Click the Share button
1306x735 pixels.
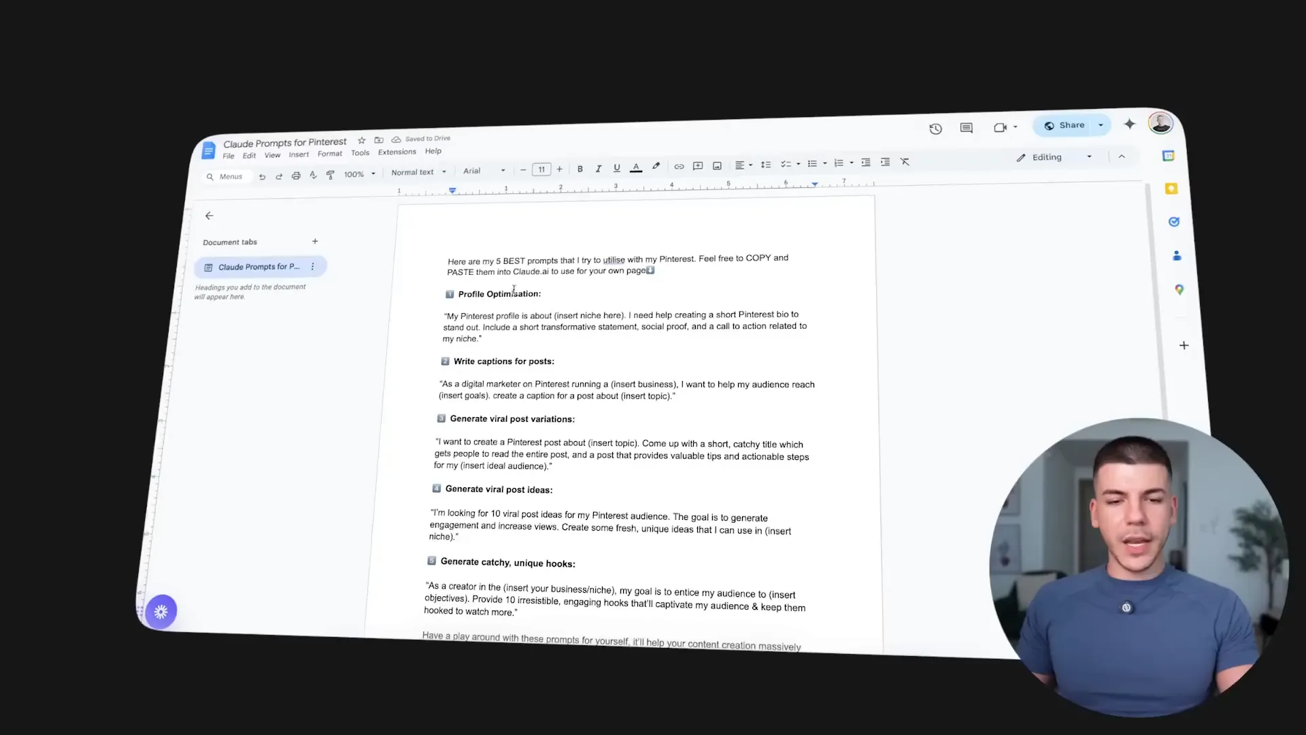coord(1064,125)
